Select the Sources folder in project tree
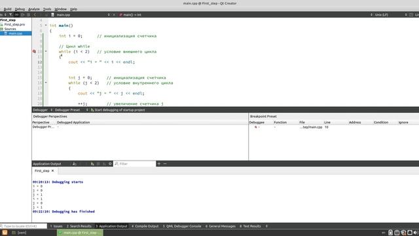 coord(10,29)
